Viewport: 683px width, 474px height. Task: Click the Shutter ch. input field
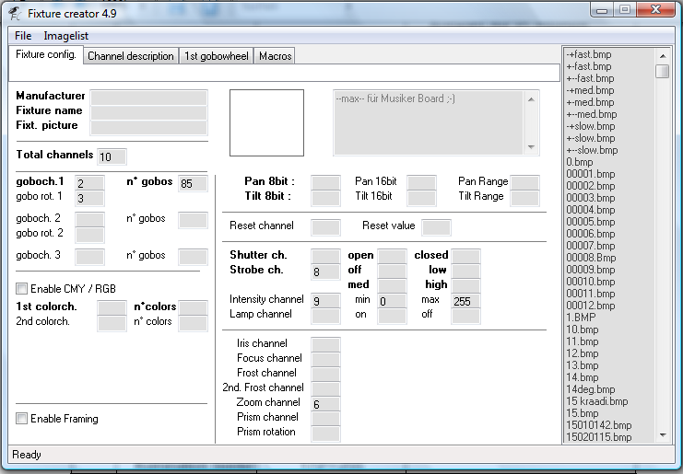tap(325, 257)
